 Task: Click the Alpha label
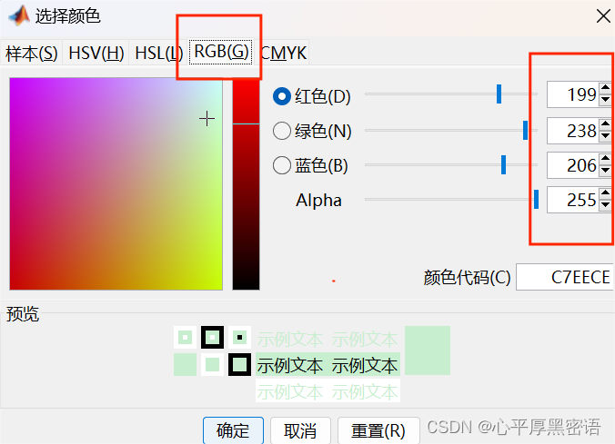[318, 200]
